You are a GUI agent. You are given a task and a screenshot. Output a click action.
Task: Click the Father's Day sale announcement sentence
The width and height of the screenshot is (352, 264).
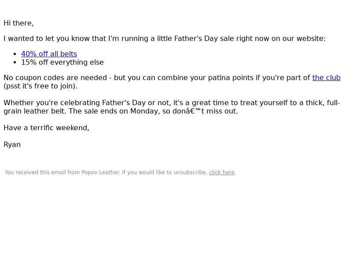tap(165, 38)
